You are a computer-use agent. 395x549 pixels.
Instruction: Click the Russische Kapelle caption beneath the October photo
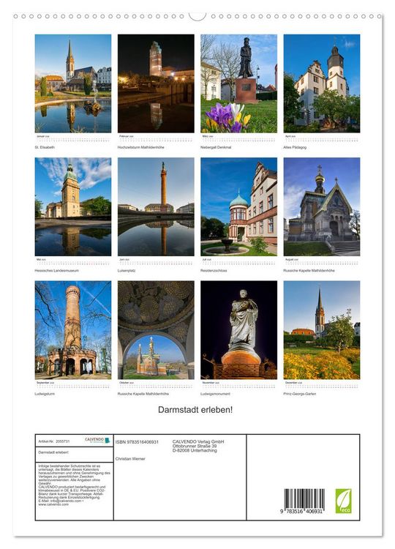click(143, 394)
